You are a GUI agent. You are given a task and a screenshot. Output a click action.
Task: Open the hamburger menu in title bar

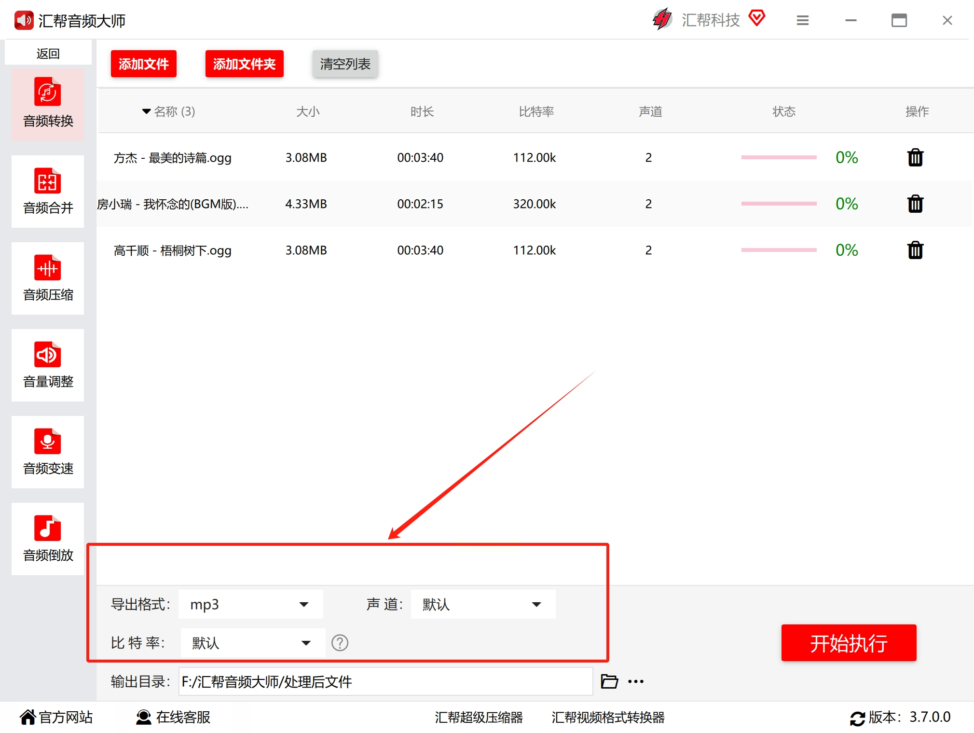[802, 20]
